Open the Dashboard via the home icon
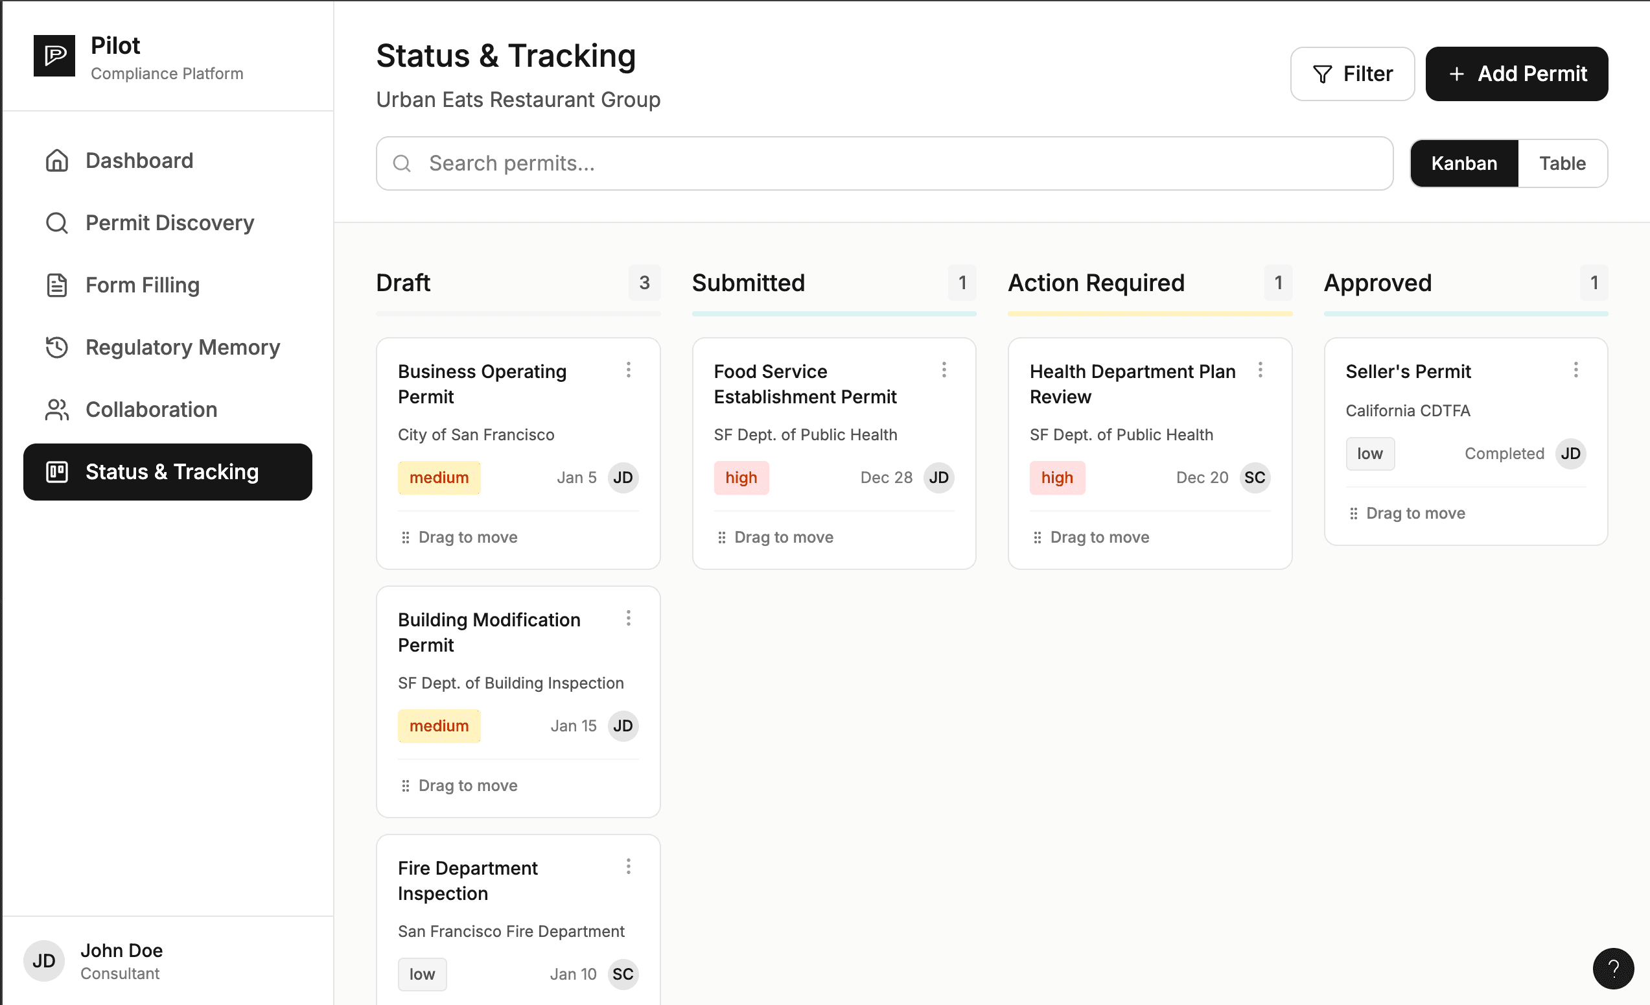1650x1005 pixels. pyautogui.click(x=56, y=160)
